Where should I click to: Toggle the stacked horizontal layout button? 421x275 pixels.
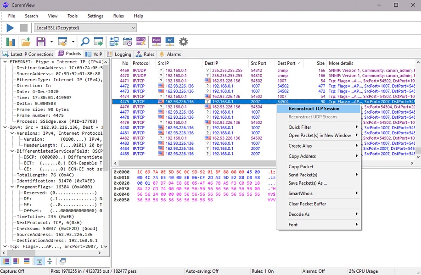click(x=26, y=261)
